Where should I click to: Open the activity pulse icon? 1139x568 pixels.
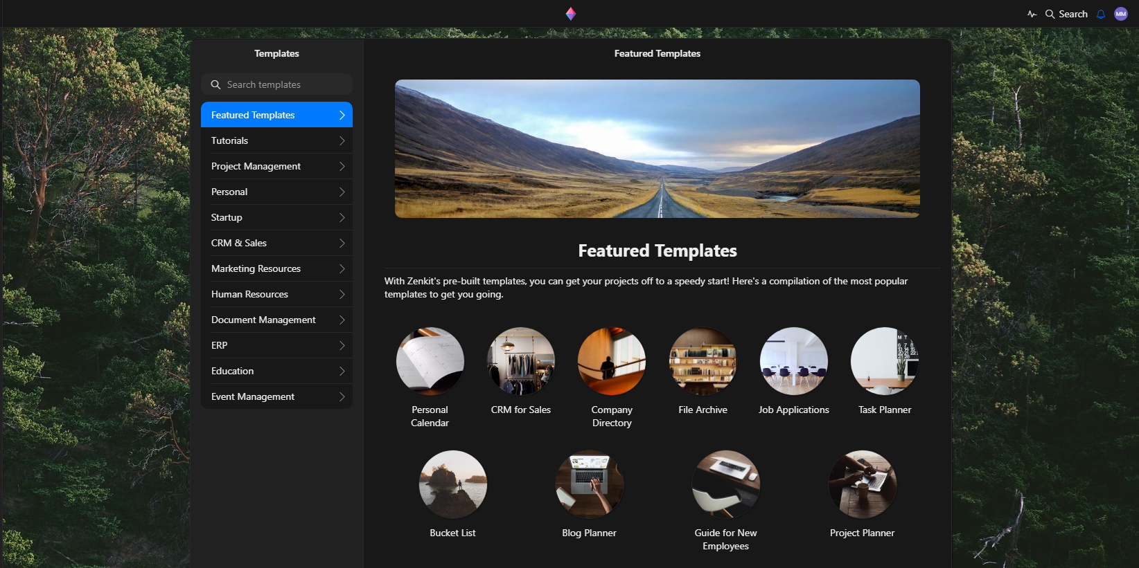(x=1032, y=14)
